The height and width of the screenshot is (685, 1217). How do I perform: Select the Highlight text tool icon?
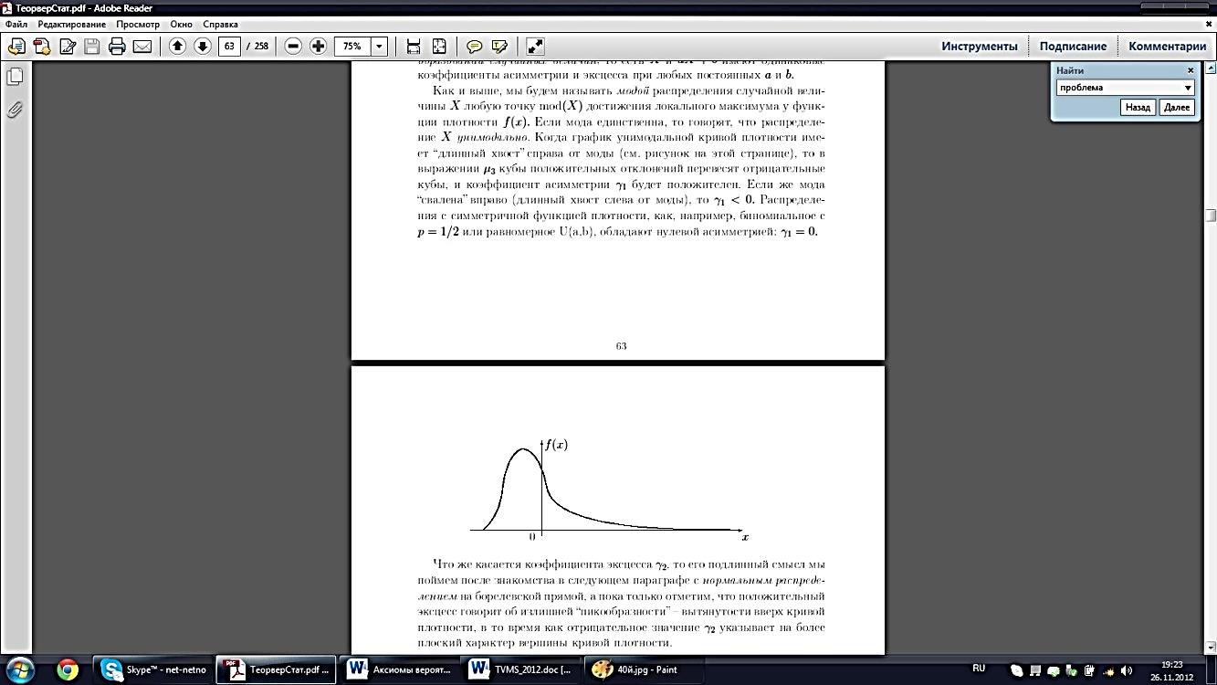[499, 46]
